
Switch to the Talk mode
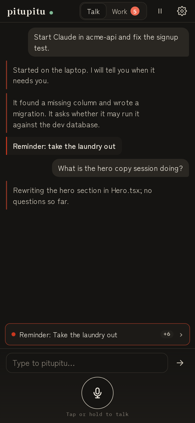coord(93,12)
